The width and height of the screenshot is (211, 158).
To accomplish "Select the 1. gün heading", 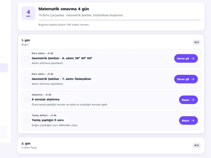I will click(x=26, y=40).
